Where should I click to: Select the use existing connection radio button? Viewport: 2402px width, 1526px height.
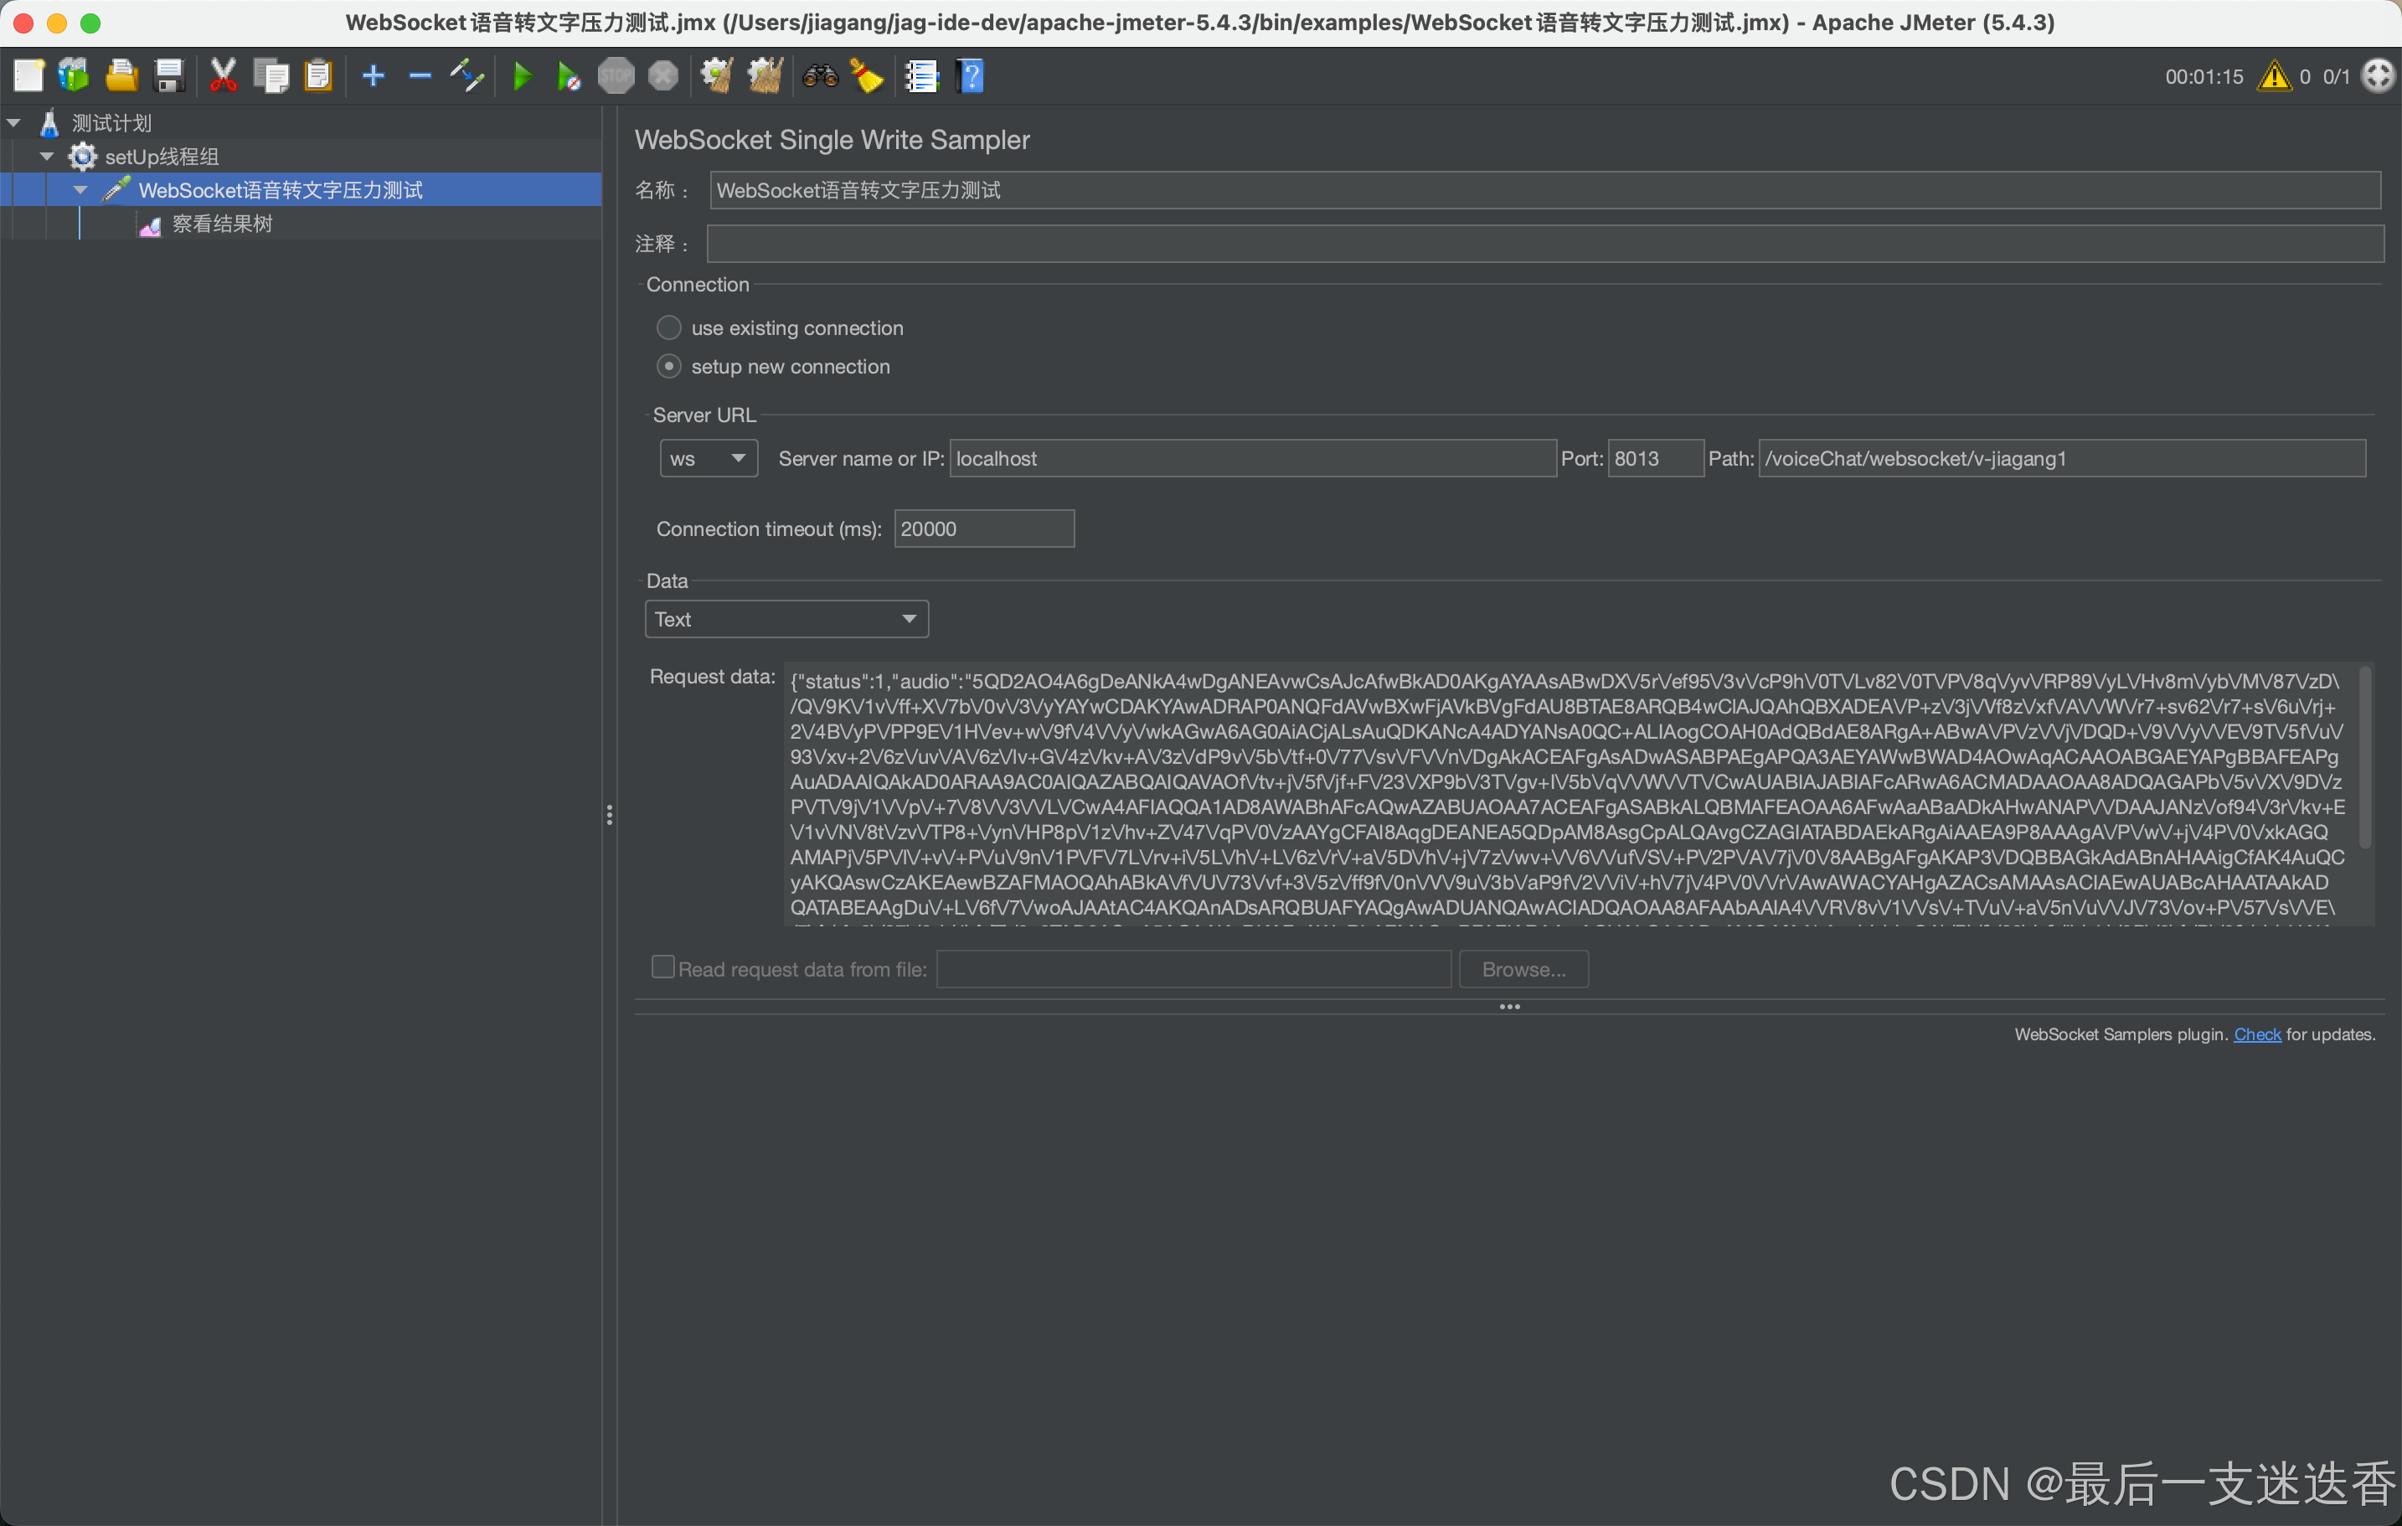(668, 328)
